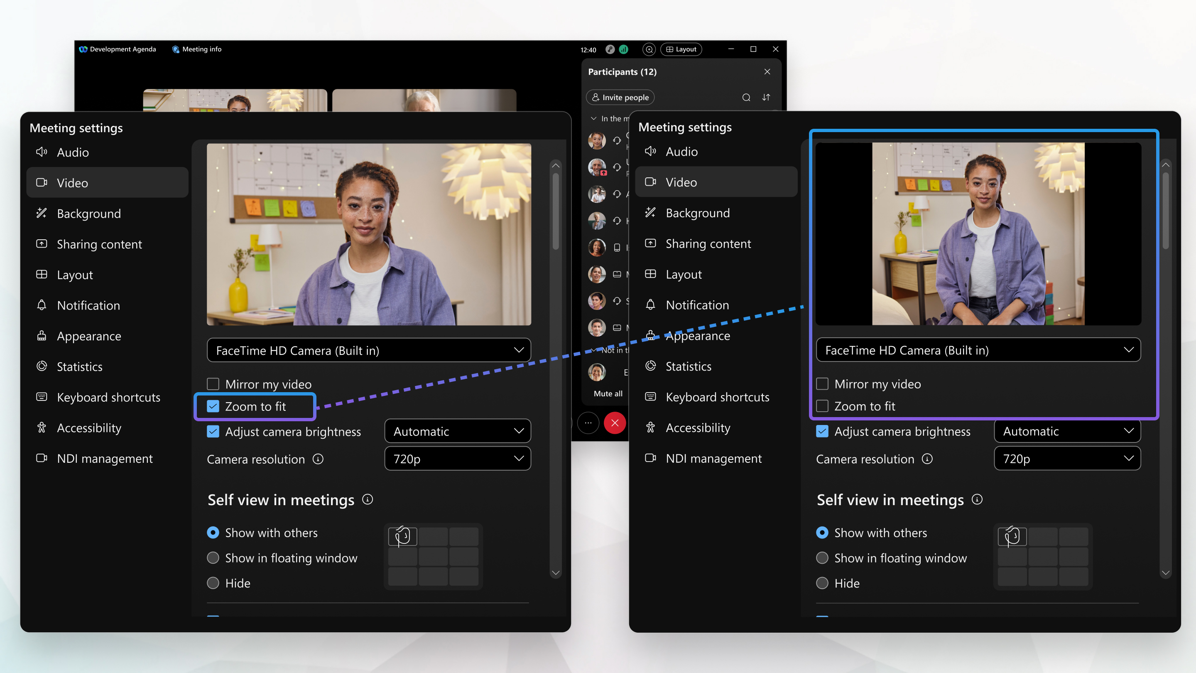Viewport: 1196px width, 673px height.
Task: Click the search icon in the Participants panel
Action: point(746,97)
